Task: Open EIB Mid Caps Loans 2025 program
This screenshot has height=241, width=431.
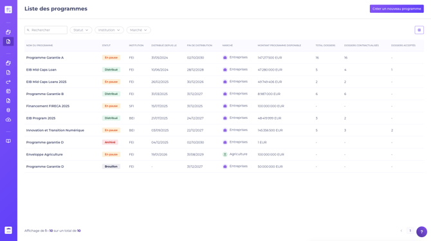Action: 46,82
